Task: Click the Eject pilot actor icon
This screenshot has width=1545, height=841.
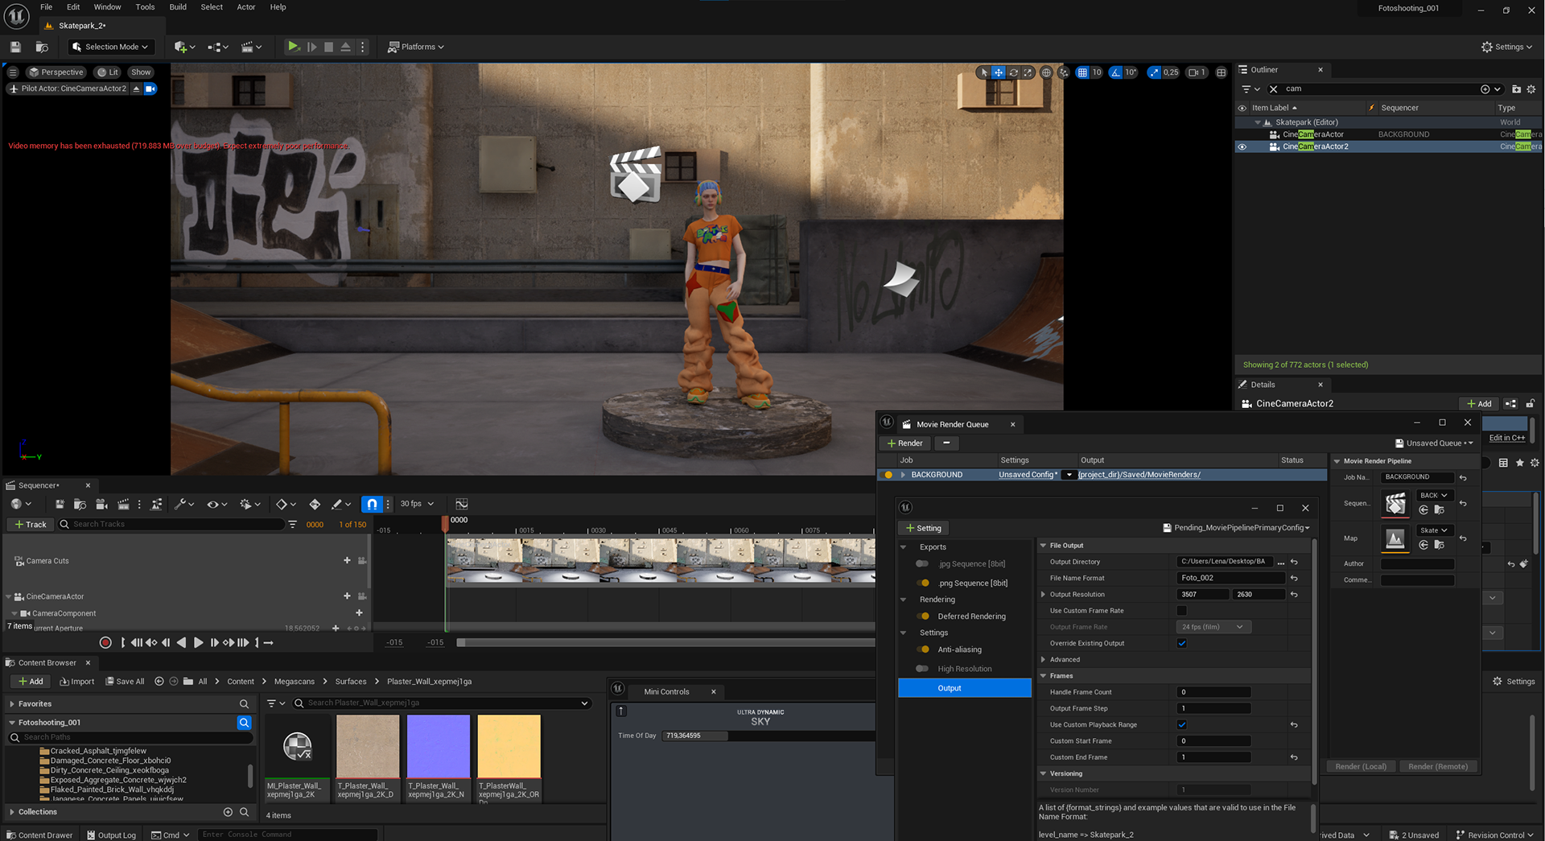Action: coord(136,89)
